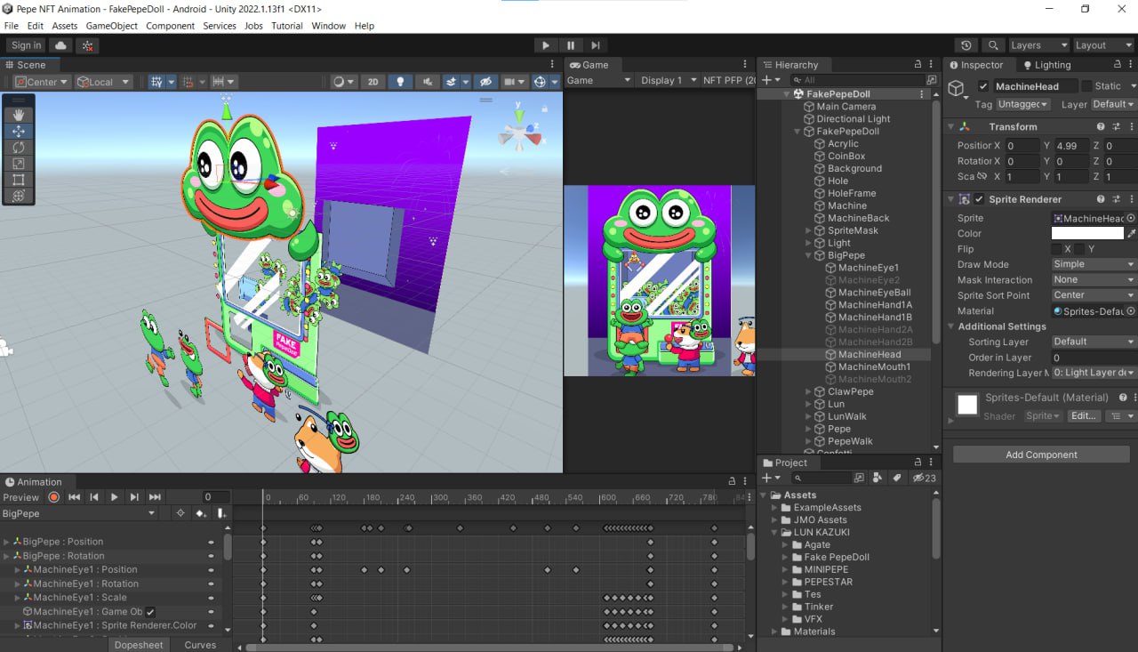Viewport: 1138px width, 652px height.
Task: Click the Pause button in the main toolbar
Action: coord(571,45)
